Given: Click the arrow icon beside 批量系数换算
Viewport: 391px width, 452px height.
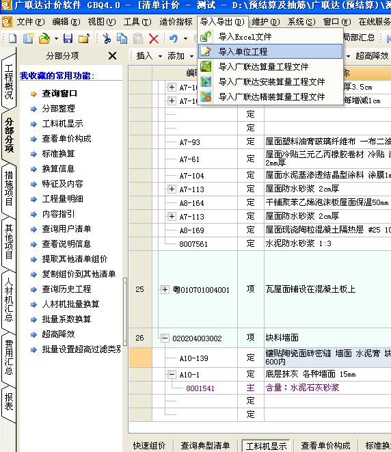Looking at the screenshot, I should (x=34, y=319).
